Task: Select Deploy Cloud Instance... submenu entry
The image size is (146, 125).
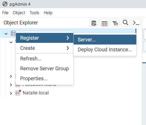Action: pyautogui.click(x=105, y=50)
